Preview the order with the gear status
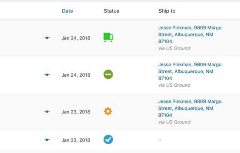This screenshot has width=240, height=153. 47,112
